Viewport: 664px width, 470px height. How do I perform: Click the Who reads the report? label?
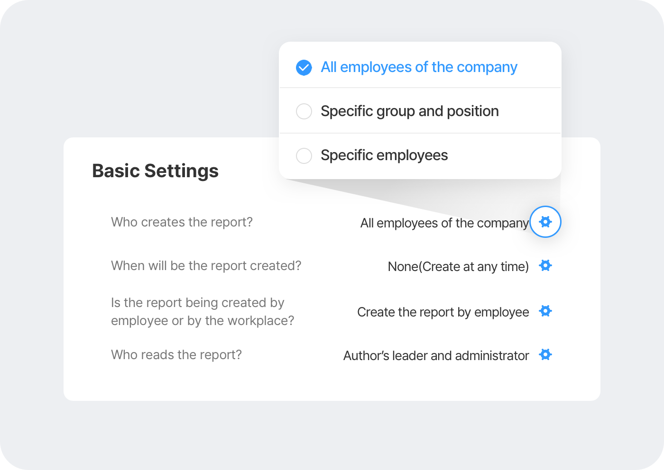click(x=176, y=355)
